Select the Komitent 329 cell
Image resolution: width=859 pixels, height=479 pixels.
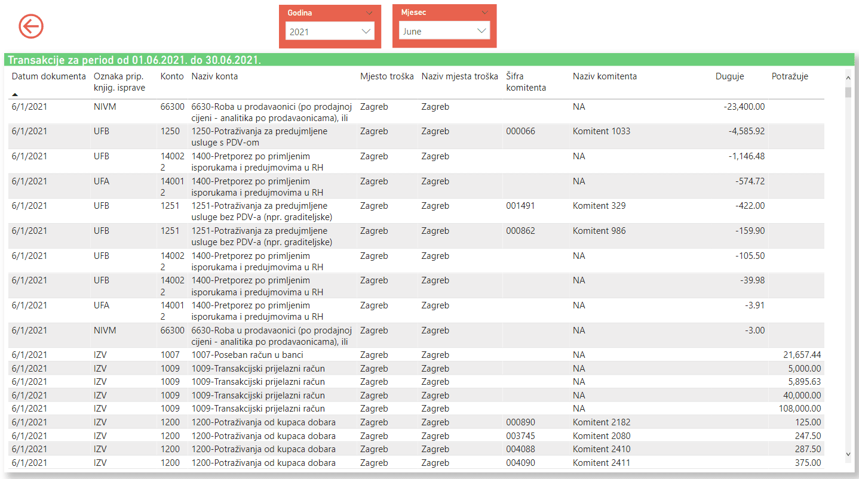click(x=599, y=206)
